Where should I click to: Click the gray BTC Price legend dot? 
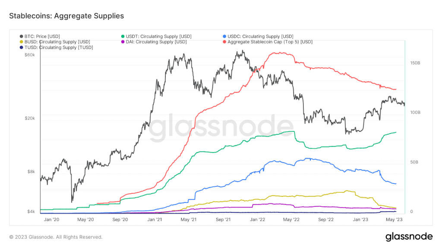tap(22, 36)
